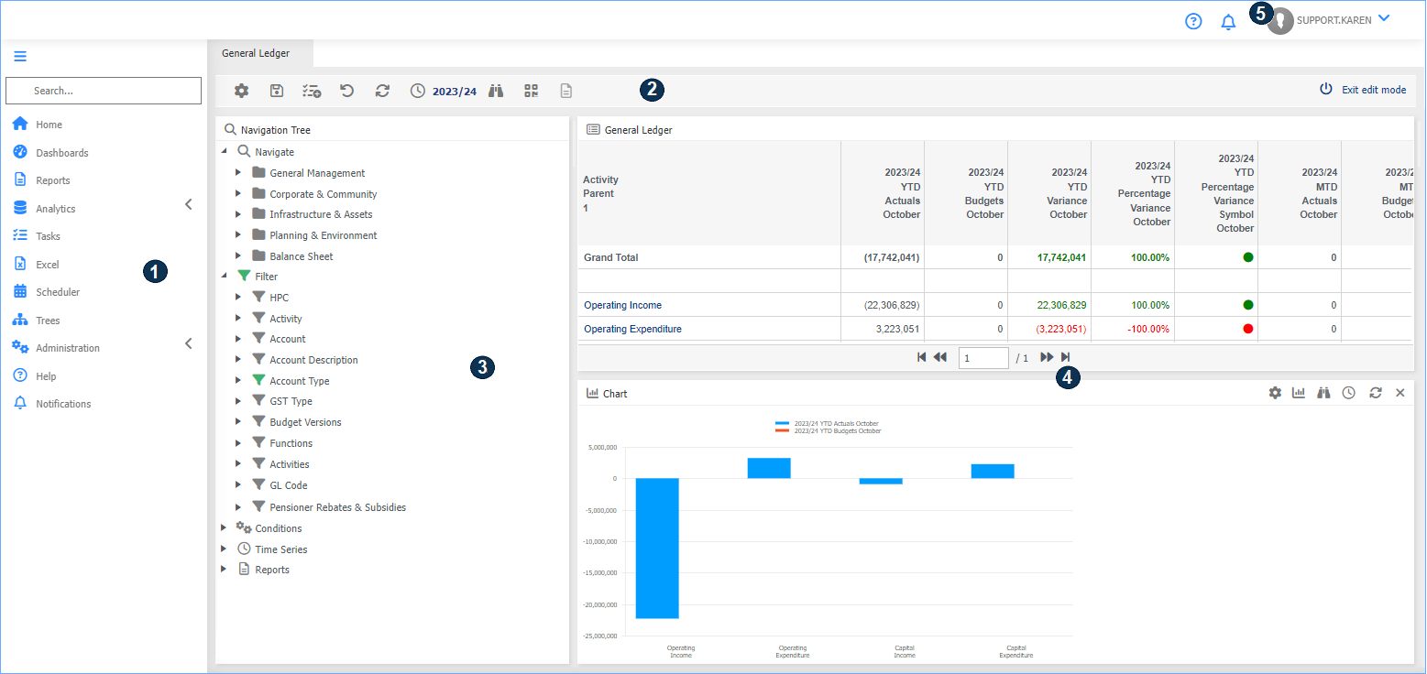Image resolution: width=1427 pixels, height=674 pixels.
Task: Click the Operating Income link
Action: coord(622,305)
